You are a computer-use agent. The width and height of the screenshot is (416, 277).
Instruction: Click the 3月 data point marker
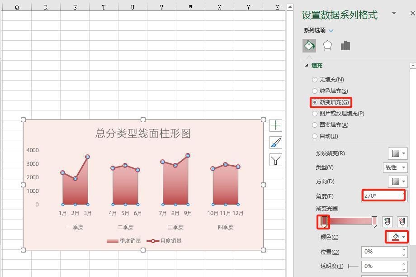point(88,157)
